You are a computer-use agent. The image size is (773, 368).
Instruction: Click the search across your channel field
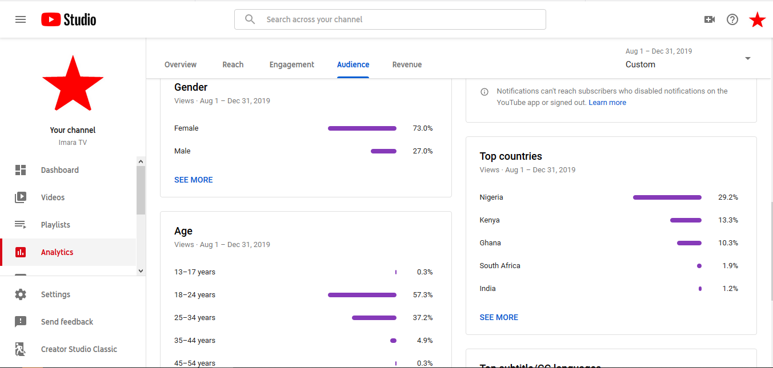(390, 19)
